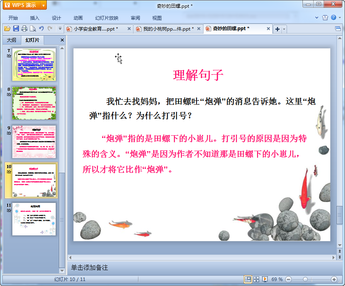Image resolution: width=345 pixels, height=286 pixels.
Task: Select the 奇妙的田螺.ppt document tab
Action: [x=231, y=29]
